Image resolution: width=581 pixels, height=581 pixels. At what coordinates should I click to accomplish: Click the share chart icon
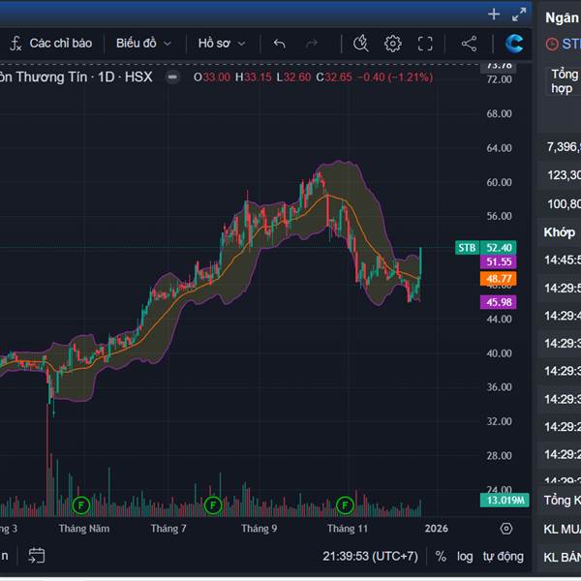(x=469, y=44)
